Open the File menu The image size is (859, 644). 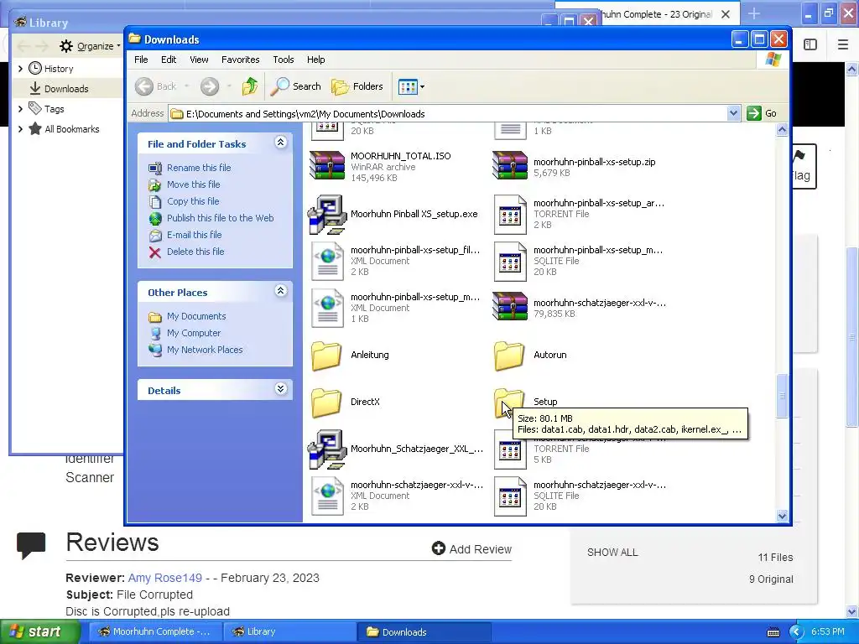[141, 60]
